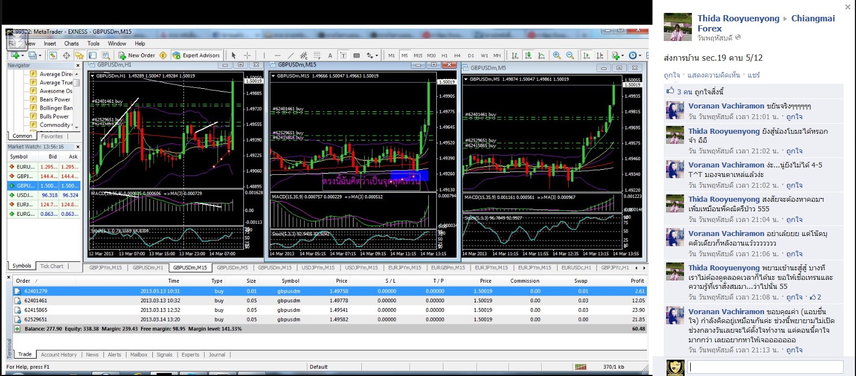Switch chart to M5 timeframe
This screenshot has height=376, width=856.
[x=405, y=55]
